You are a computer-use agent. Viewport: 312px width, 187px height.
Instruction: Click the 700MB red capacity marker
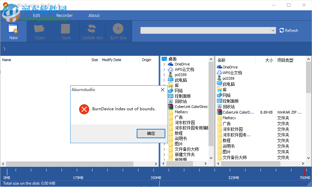click(305, 172)
